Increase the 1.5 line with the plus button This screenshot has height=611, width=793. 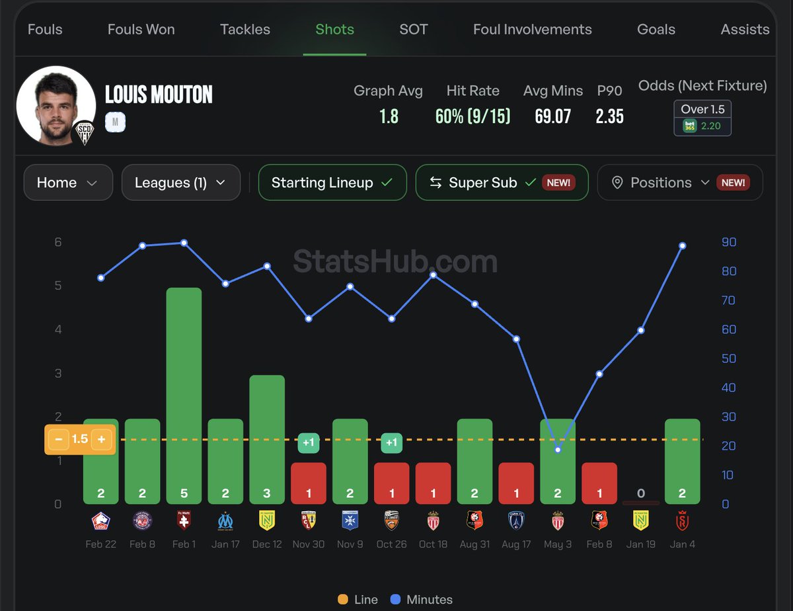click(x=101, y=440)
